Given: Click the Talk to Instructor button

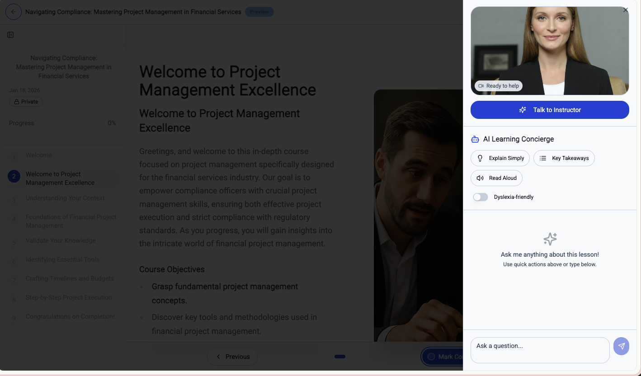Looking at the screenshot, I should tap(550, 110).
